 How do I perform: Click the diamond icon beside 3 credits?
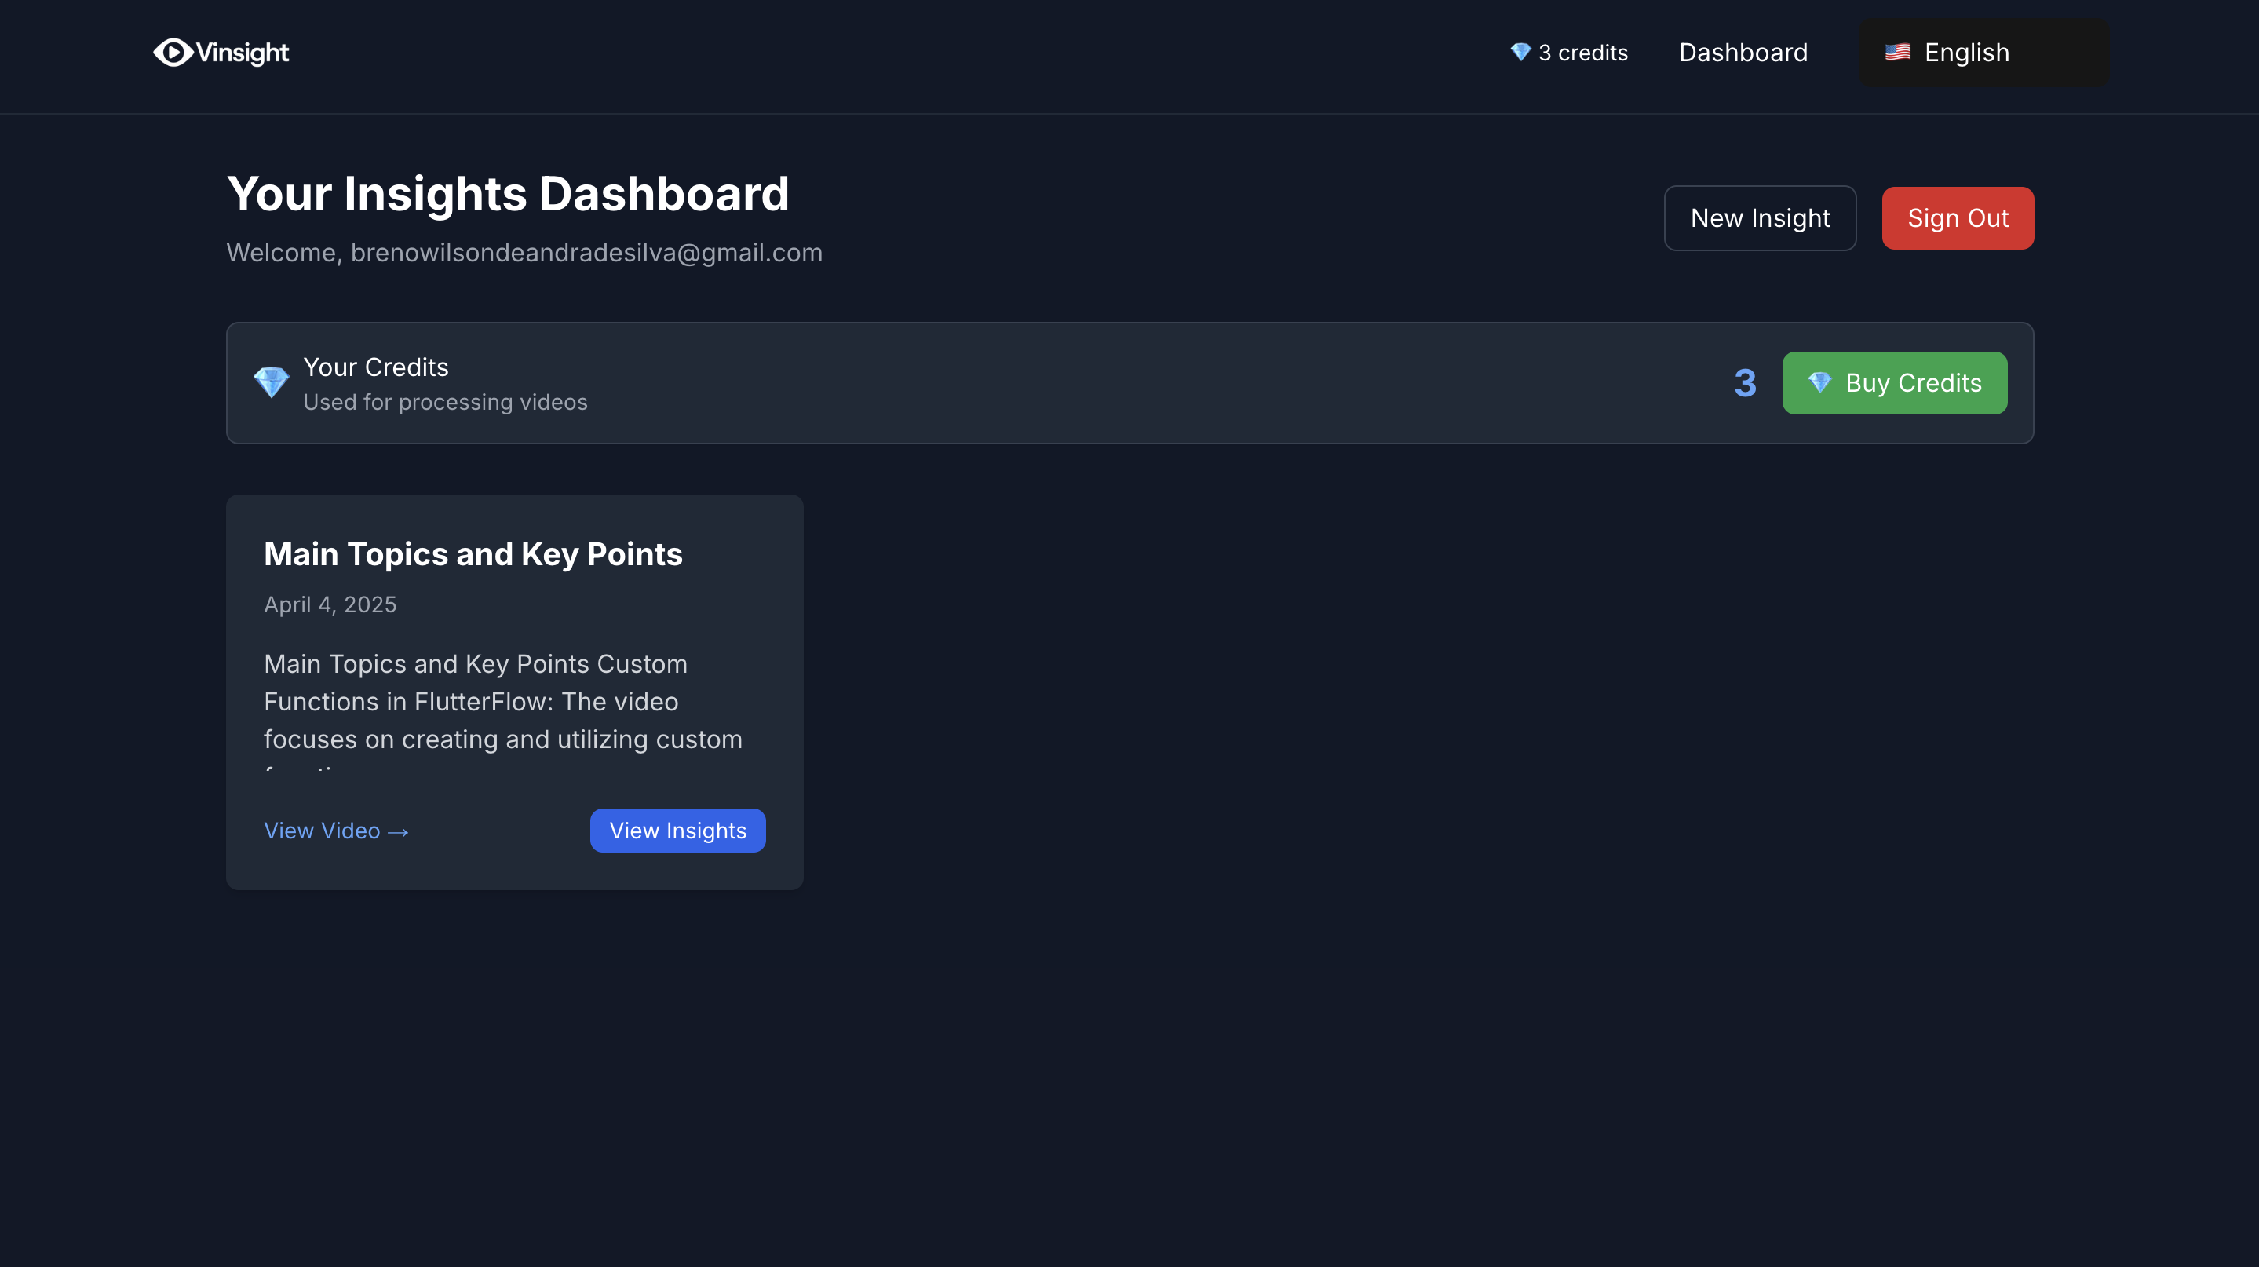point(1520,53)
